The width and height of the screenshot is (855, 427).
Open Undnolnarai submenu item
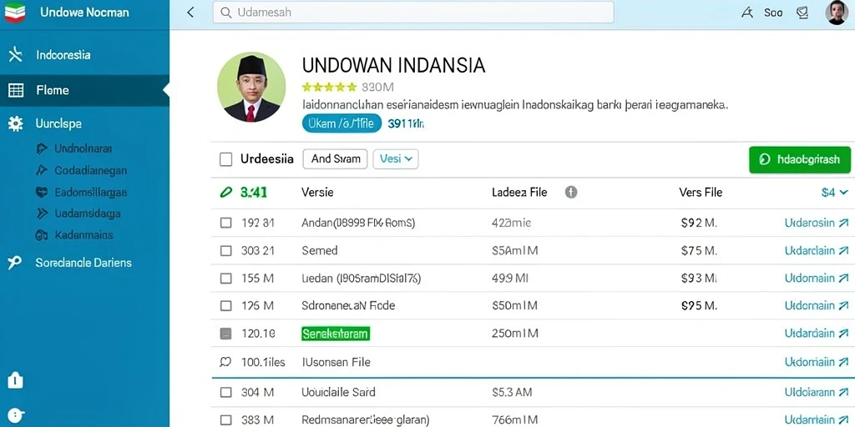(x=83, y=148)
